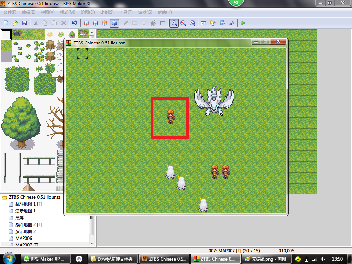Open the 编辑(E) menu
This screenshot has height=264, width=352.
tap(29, 12)
